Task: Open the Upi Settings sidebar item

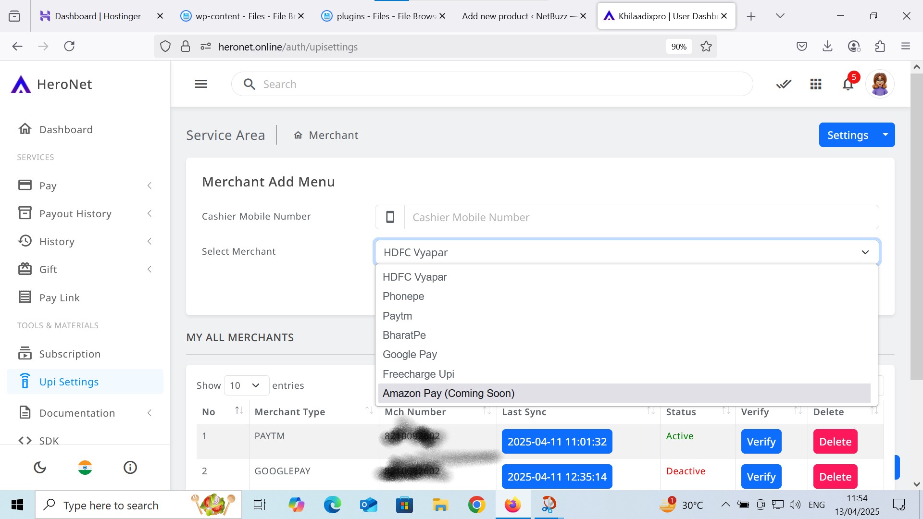Action: point(69,382)
